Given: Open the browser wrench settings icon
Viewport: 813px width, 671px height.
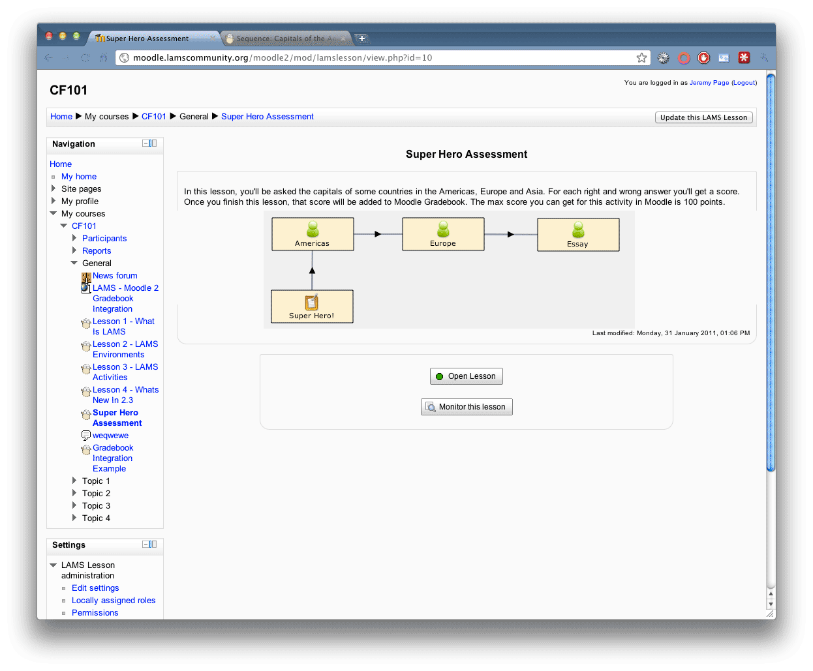Looking at the screenshot, I should point(763,58).
